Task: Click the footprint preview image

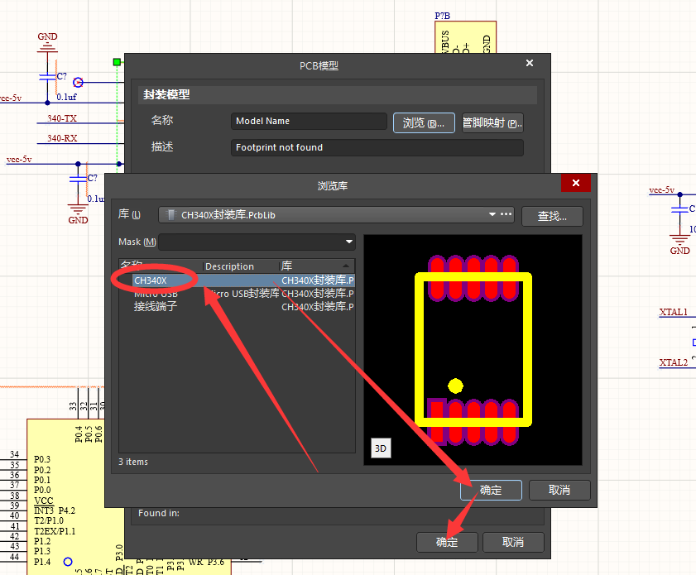Action: (x=473, y=350)
